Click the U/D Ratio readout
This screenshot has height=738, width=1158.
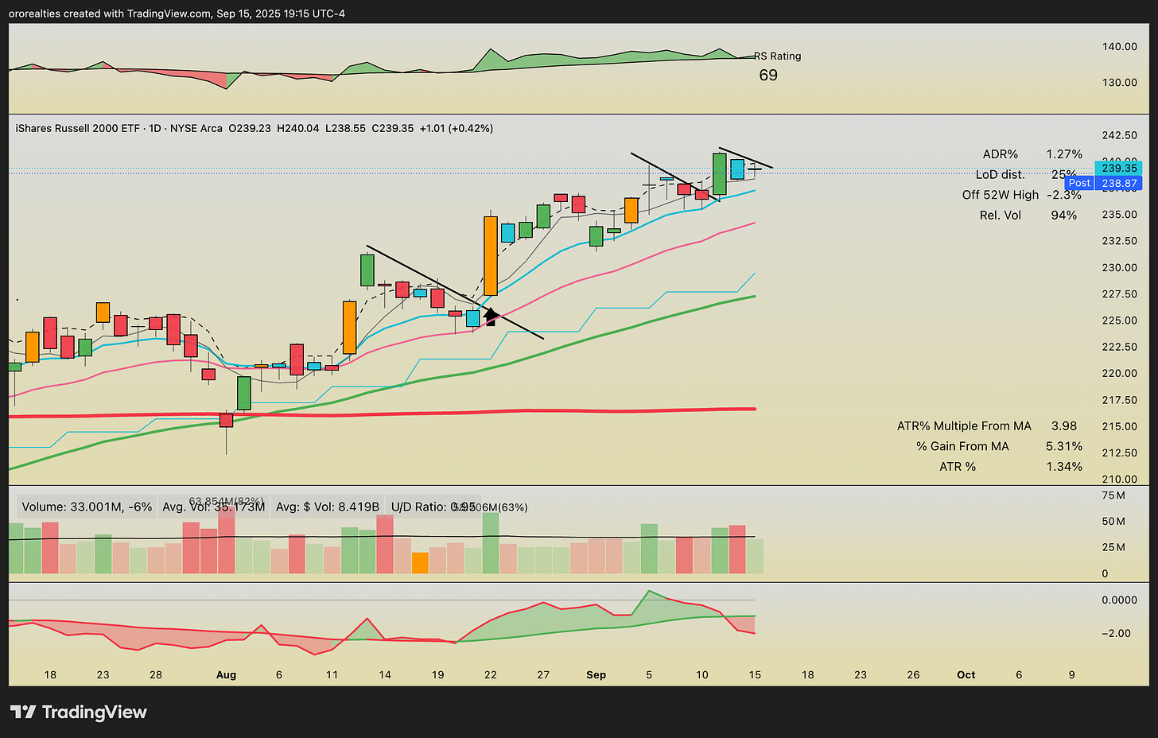(x=433, y=507)
